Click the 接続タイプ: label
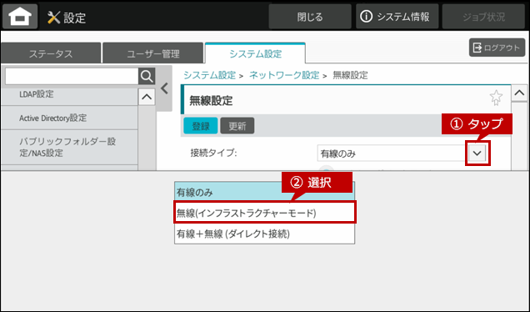 213,153
